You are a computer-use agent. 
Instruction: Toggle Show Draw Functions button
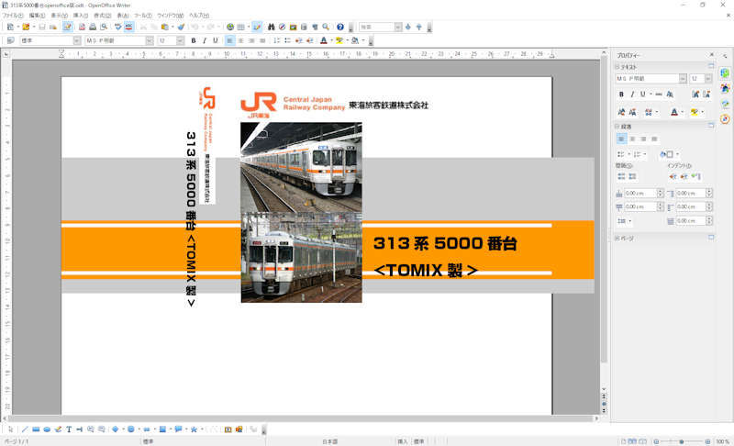(x=257, y=28)
